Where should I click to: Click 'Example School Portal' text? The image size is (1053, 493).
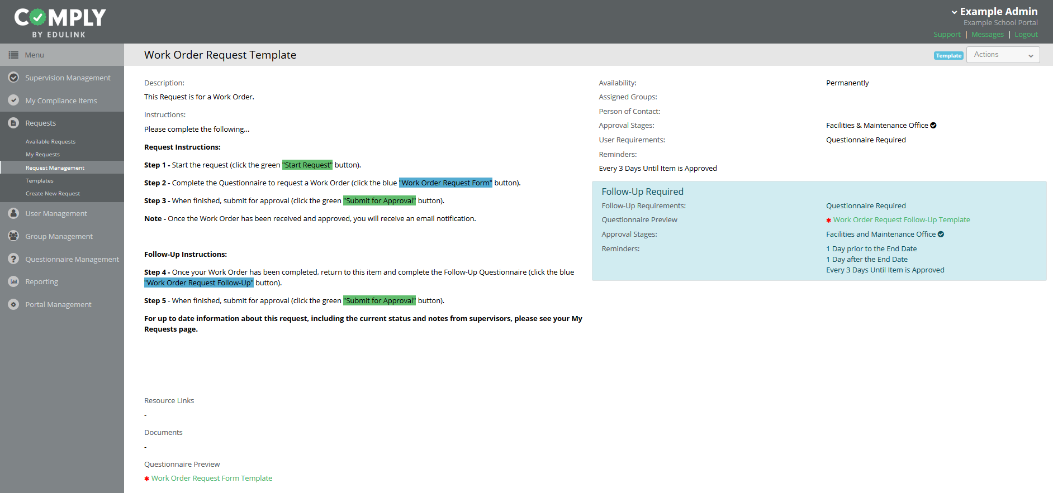[1000, 23]
